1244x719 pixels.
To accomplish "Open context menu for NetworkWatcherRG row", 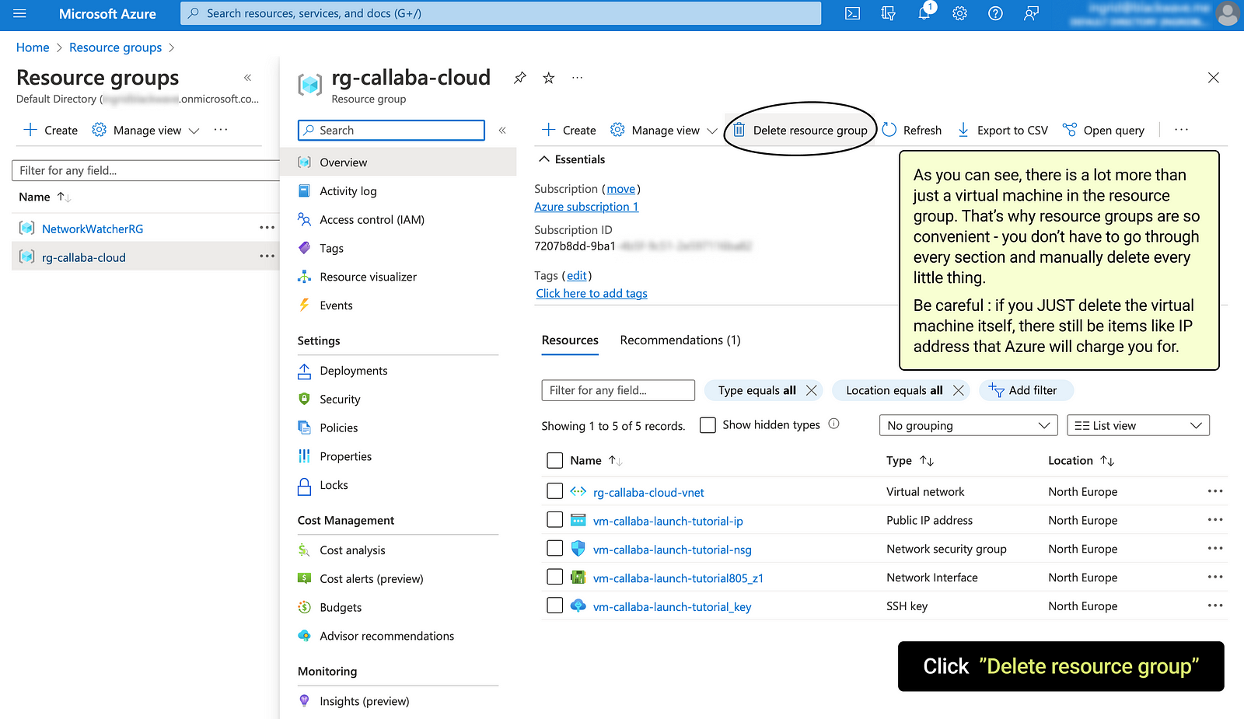I will point(267,228).
